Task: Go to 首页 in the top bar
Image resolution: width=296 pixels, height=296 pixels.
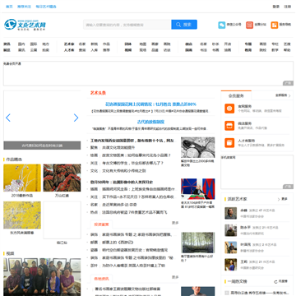Action: coord(9,7)
